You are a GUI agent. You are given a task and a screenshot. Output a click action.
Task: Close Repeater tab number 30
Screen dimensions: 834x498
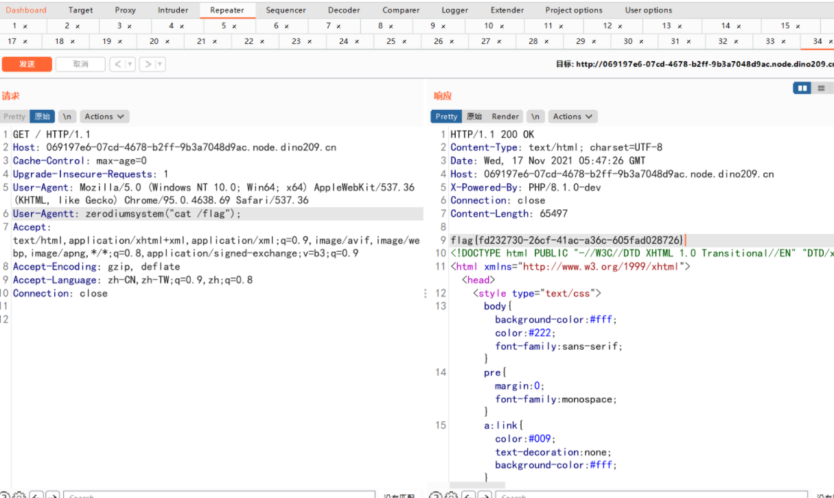(641, 42)
